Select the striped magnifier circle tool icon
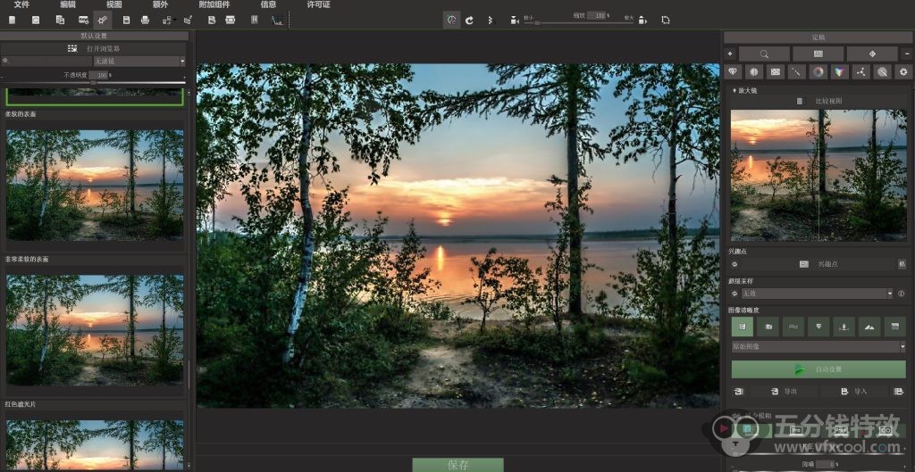Image resolution: width=915 pixels, height=472 pixels. coord(882,71)
